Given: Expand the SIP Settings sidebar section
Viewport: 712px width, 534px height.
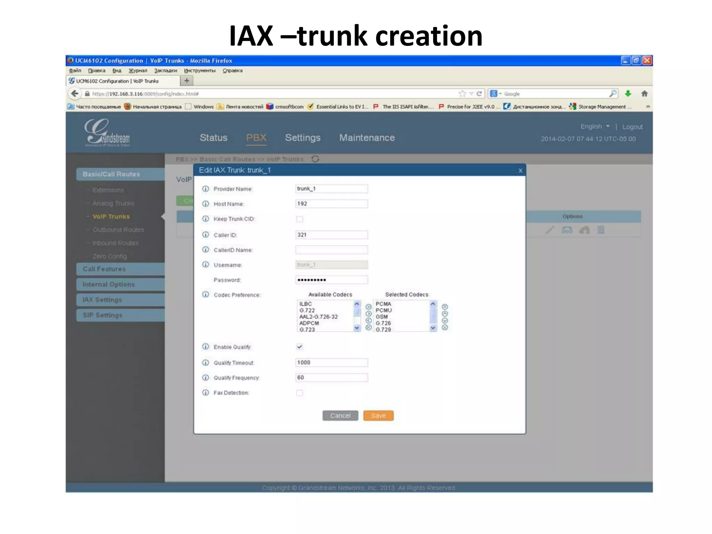Looking at the screenshot, I should click(120, 315).
